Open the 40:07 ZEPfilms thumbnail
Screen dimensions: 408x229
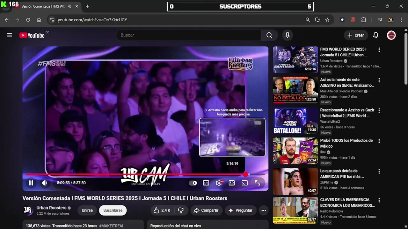(x=295, y=181)
